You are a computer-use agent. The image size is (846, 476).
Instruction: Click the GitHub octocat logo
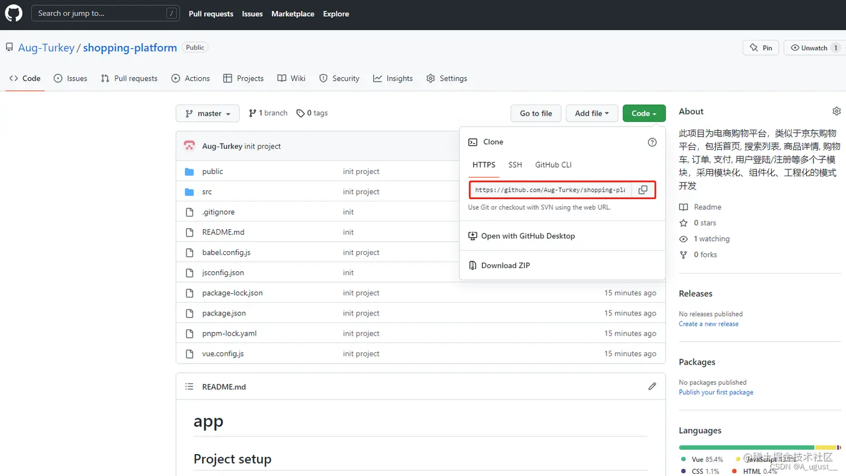pos(13,13)
